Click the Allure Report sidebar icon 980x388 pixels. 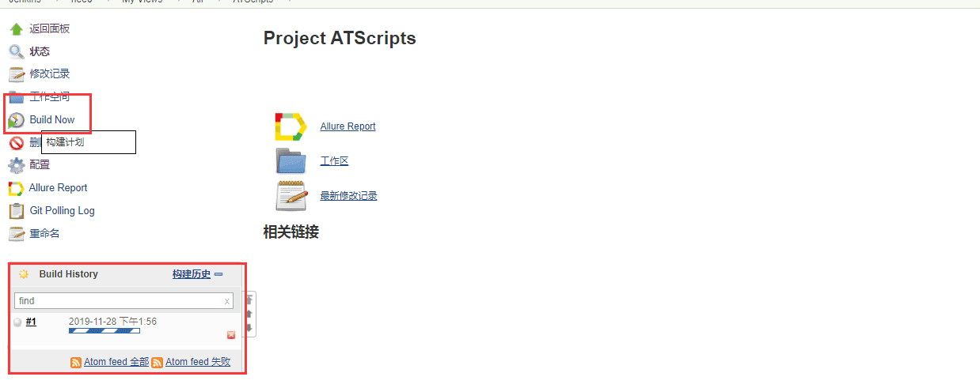coord(16,188)
